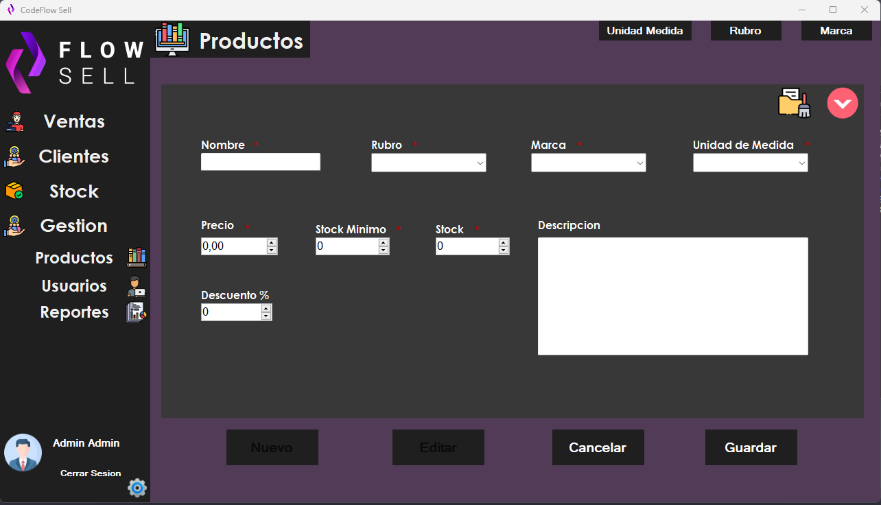Open Clientes using its sidebar icon
The height and width of the screenshot is (505, 881).
17,156
